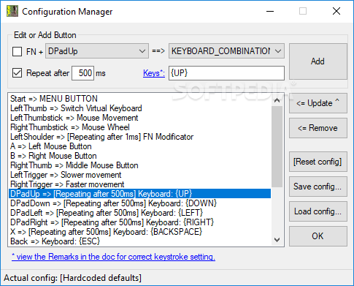Screen dimensions: 354x286
Task: Select 'RightThumbstick => Mouse Wheel' row
Action: 139,127
